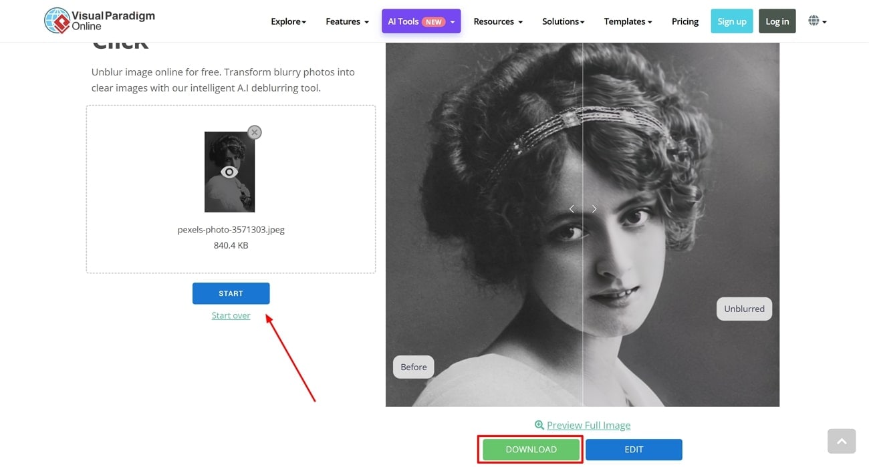
Task: Click the Start over link
Action: point(231,315)
